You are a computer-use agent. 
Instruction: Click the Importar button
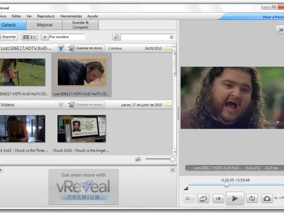click(9, 37)
